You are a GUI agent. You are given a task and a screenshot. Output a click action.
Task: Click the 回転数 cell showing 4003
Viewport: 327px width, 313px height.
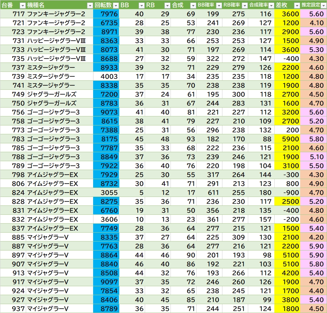point(106,76)
